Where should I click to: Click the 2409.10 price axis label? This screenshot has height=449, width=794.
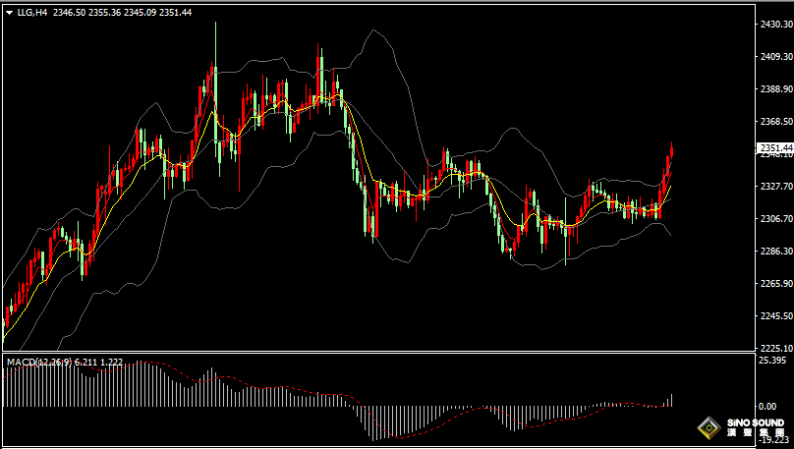tap(775, 57)
